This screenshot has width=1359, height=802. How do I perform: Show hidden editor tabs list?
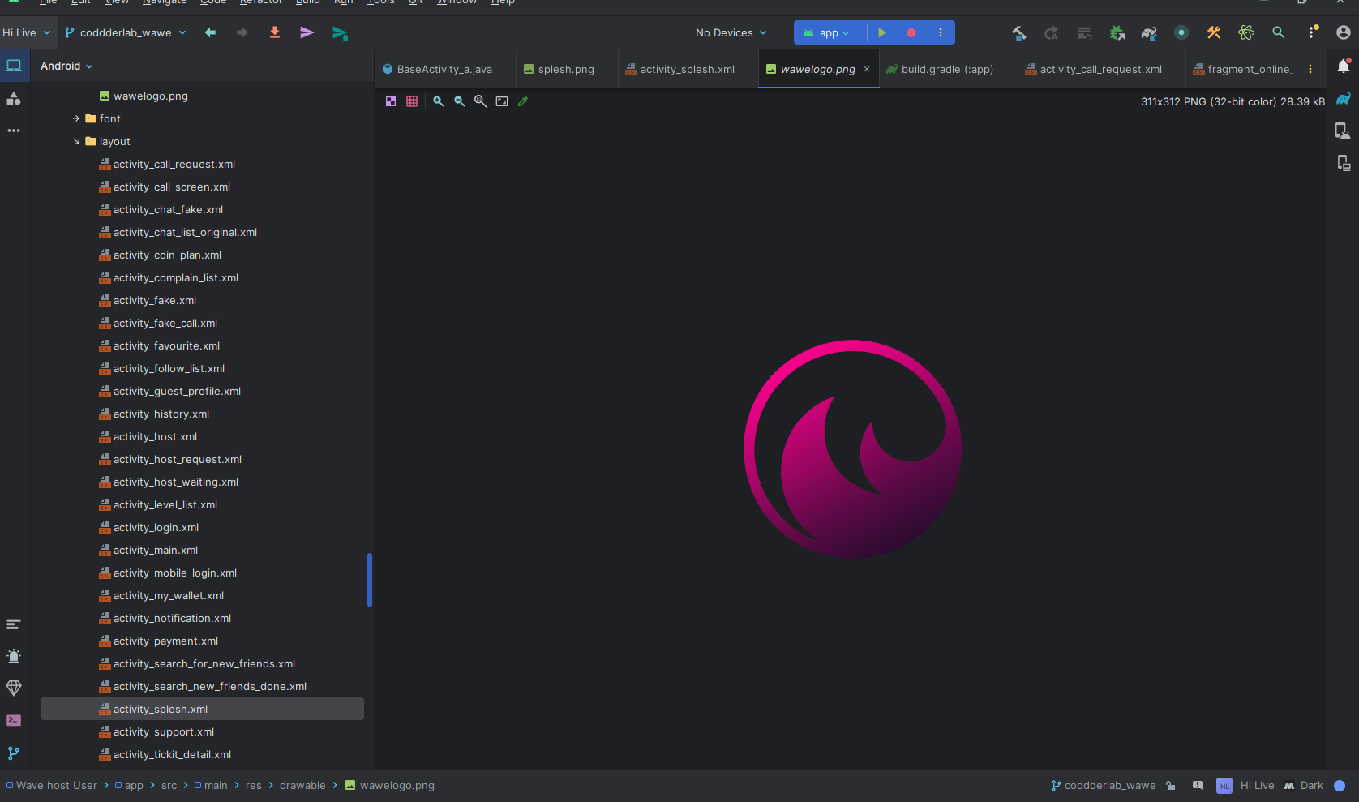(x=1310, y=69)
